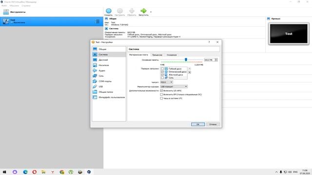
Task: Open Yandex browser from the taskbar
Action: 53,172
